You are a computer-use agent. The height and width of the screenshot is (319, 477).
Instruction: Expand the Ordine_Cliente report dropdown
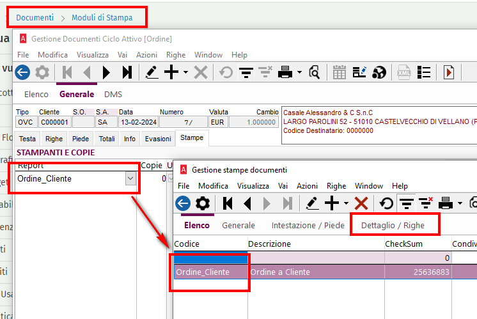pyautogui.click(x=130, y=179)
